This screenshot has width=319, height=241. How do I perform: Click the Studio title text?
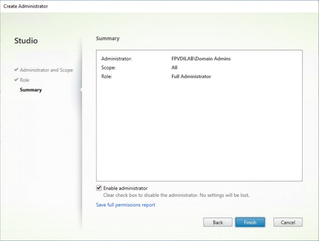pos(26,41)
